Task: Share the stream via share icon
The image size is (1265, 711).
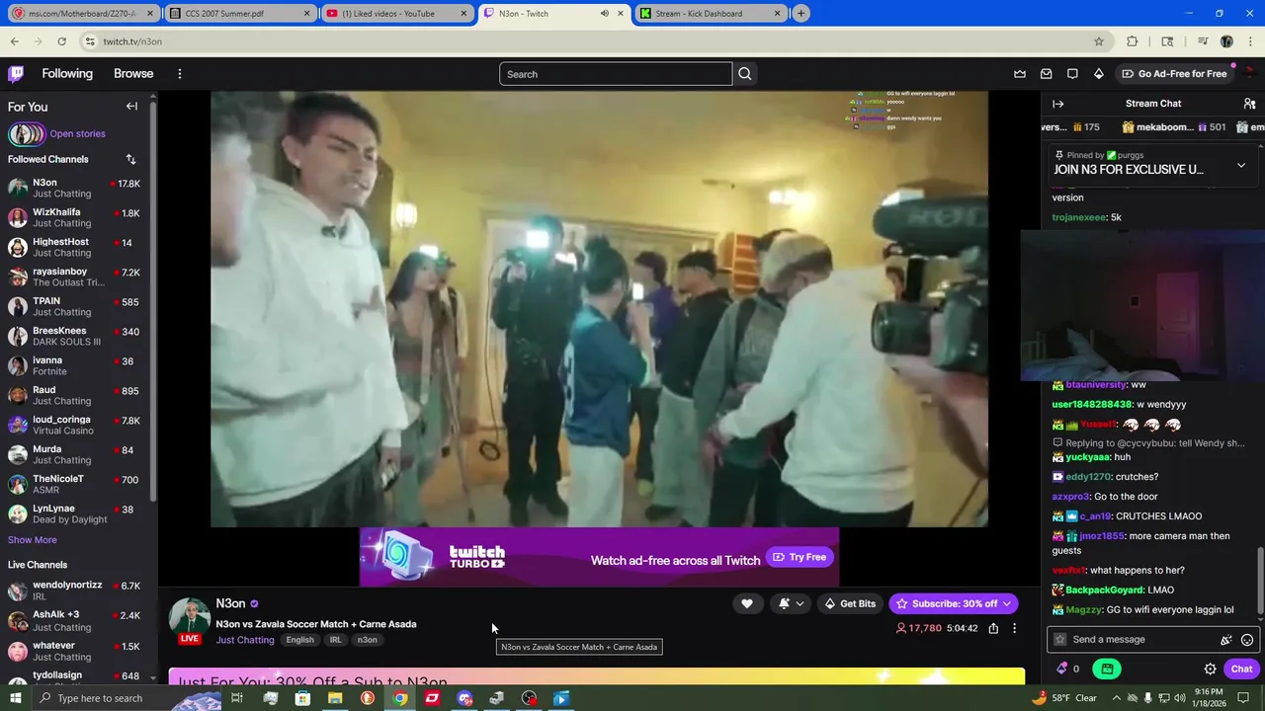Action: (x=993, y=628)
